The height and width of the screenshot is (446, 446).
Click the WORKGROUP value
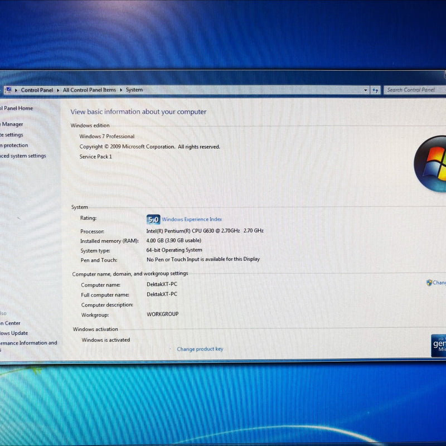pos(163,314)
